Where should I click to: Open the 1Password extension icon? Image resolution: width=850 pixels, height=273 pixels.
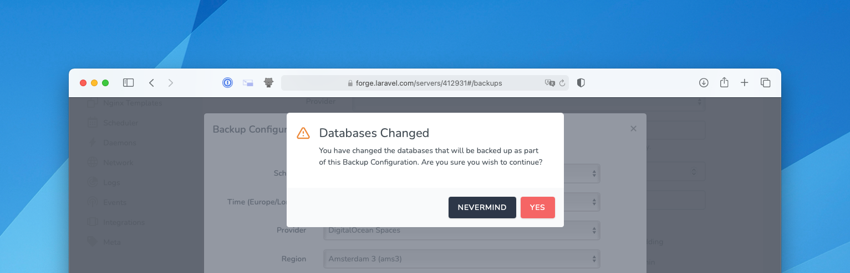pyautogui.click(x=227, y=83)
